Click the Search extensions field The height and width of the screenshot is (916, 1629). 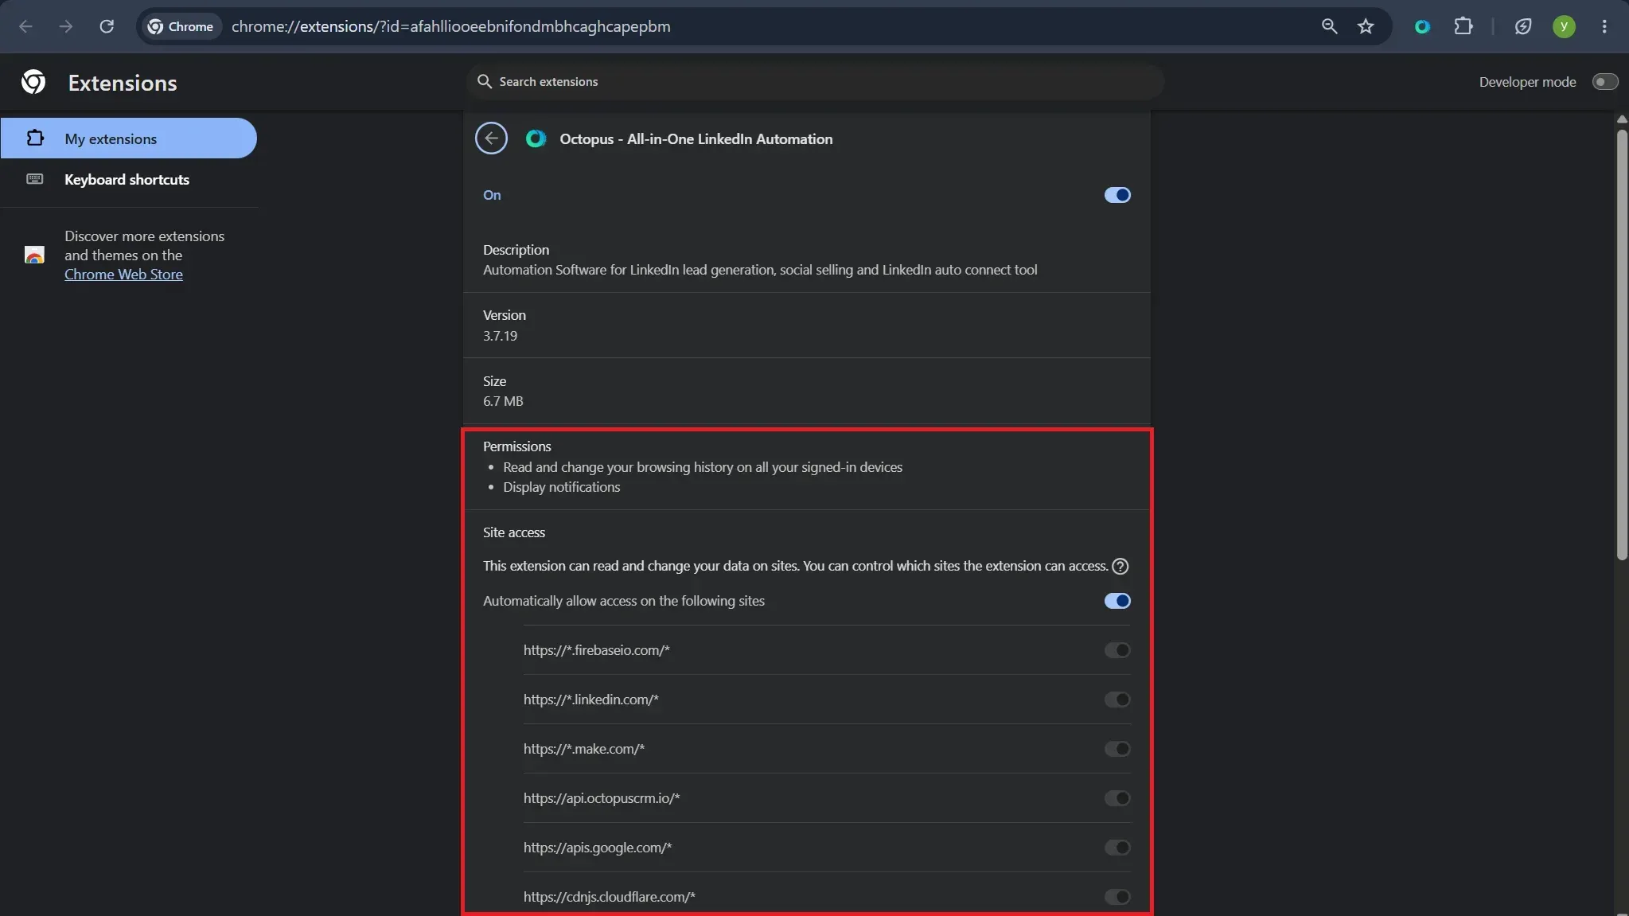[x=815, y=82]
